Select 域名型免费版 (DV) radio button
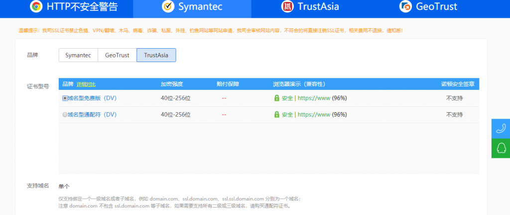 pos(65,98)
